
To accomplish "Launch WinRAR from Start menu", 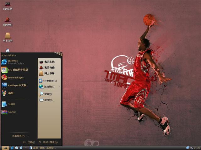I will [x=8, y=112].
